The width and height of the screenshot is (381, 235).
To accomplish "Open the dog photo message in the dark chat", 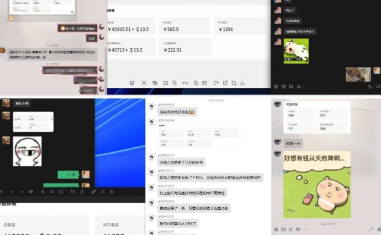I will coord(358,75).
